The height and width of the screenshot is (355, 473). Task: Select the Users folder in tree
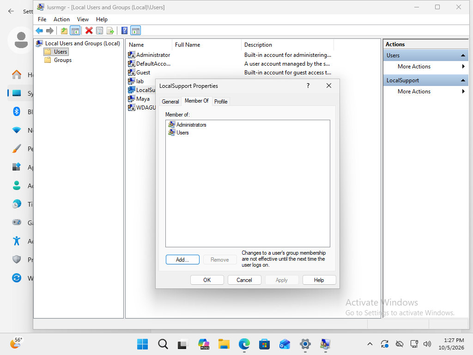(x=56, y=52)
